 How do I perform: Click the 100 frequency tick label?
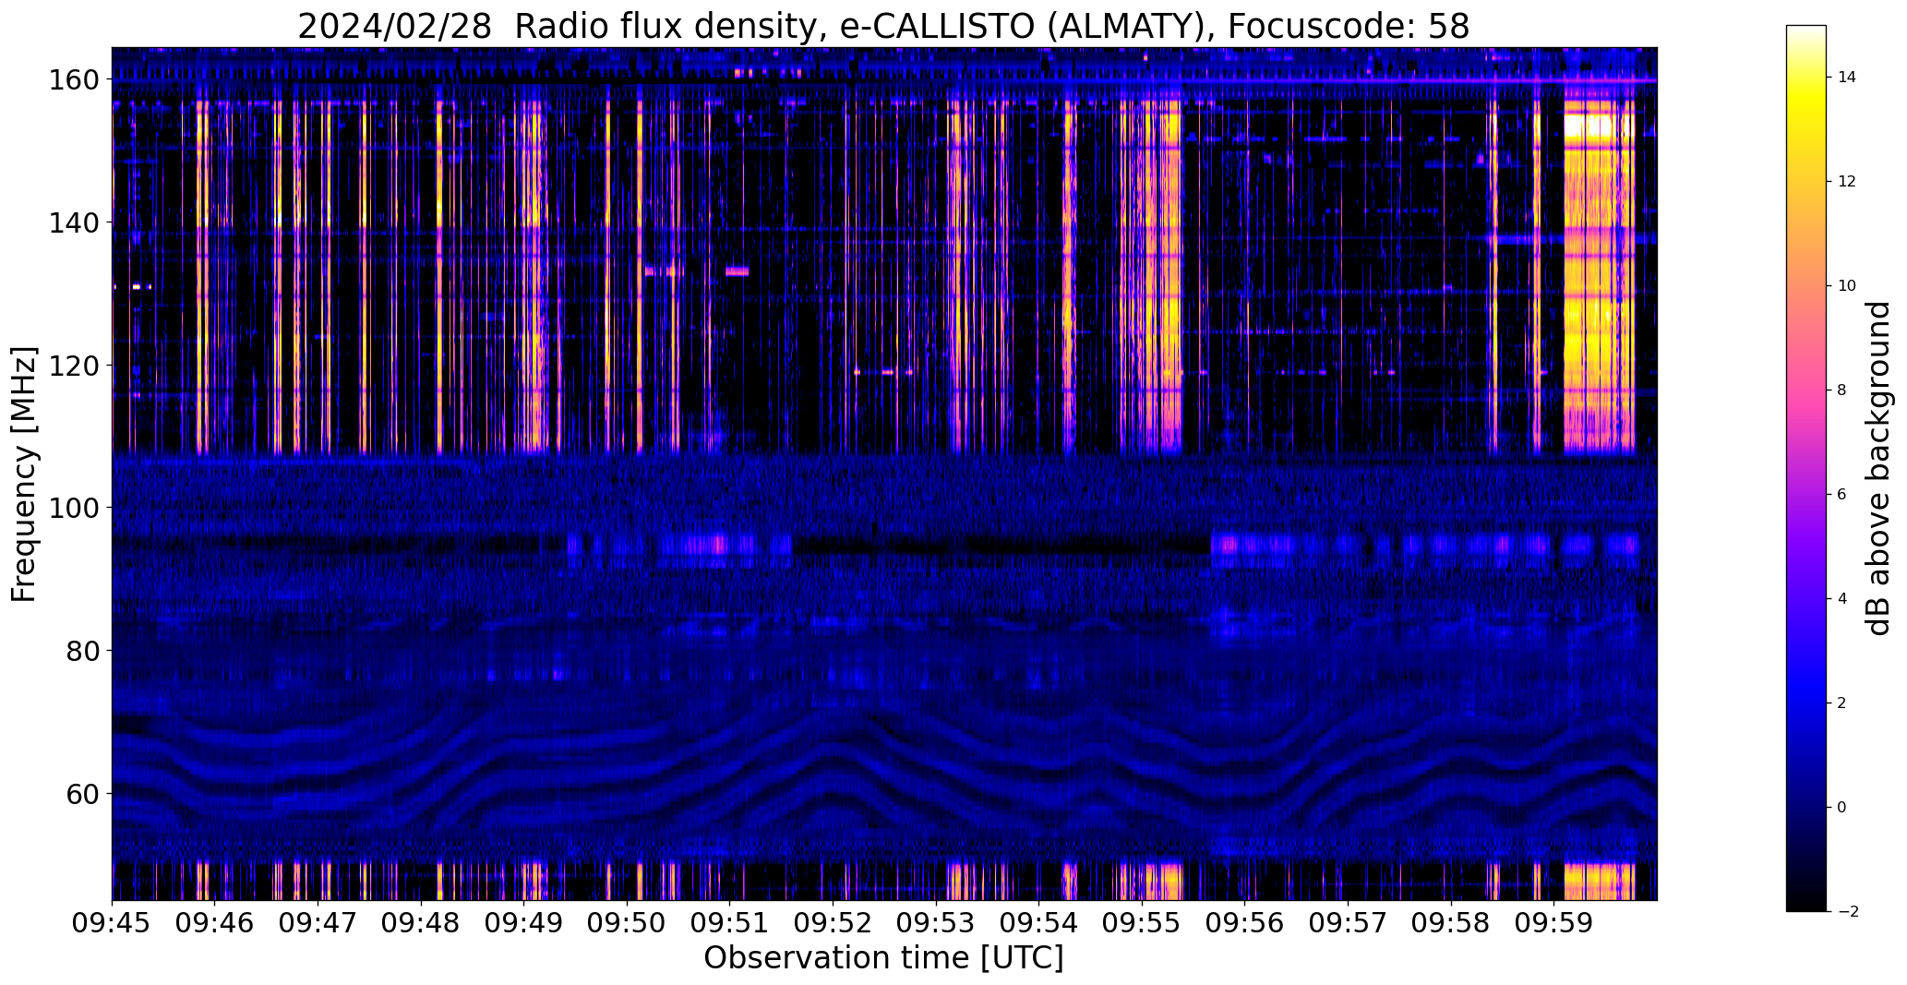click(73, 508)
